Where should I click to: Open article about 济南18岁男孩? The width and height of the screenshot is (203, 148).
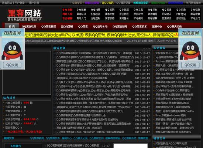(x=94, y=103)
